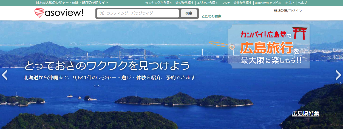Open 広島県特集 feature link
This screenshot has width=343, height=129.
(x=306, y=114)
